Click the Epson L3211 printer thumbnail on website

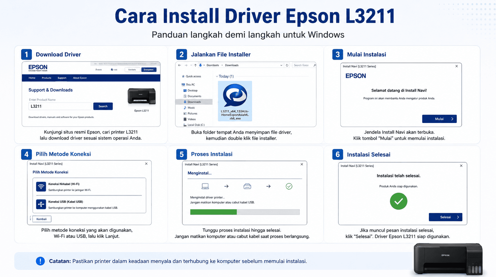(x=142, y=96)
